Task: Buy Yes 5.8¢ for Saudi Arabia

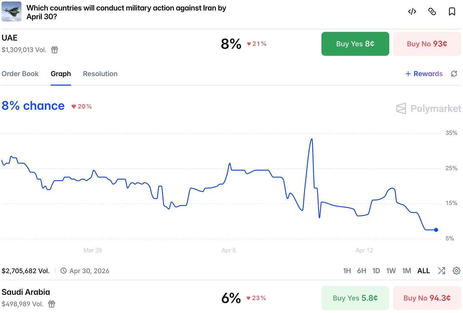Action: (355, 298)
